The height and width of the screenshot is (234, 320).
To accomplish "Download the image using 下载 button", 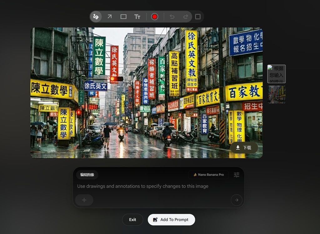I will click(x=244, y=148).
